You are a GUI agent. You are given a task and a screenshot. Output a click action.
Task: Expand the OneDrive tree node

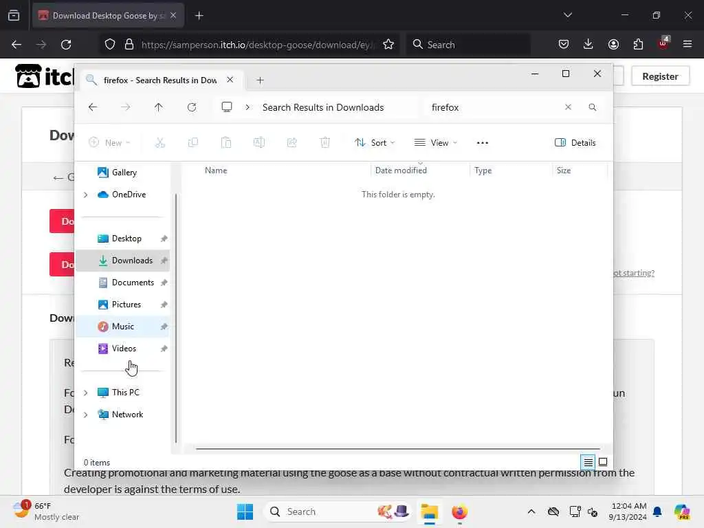pyautogui.click(x=86, y=195)
